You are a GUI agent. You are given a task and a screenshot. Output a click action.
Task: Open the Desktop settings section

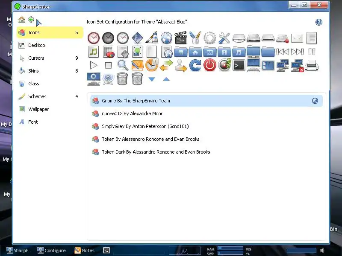pyautogui.click(x=50, y=45)
